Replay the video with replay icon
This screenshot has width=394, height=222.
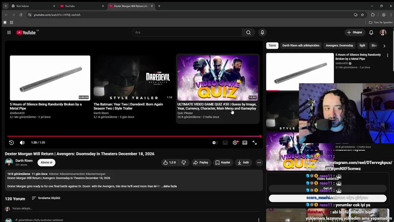point(11,142)
